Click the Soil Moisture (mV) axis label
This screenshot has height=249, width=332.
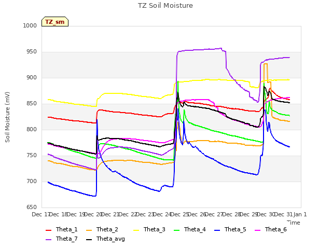coord(7,117)
